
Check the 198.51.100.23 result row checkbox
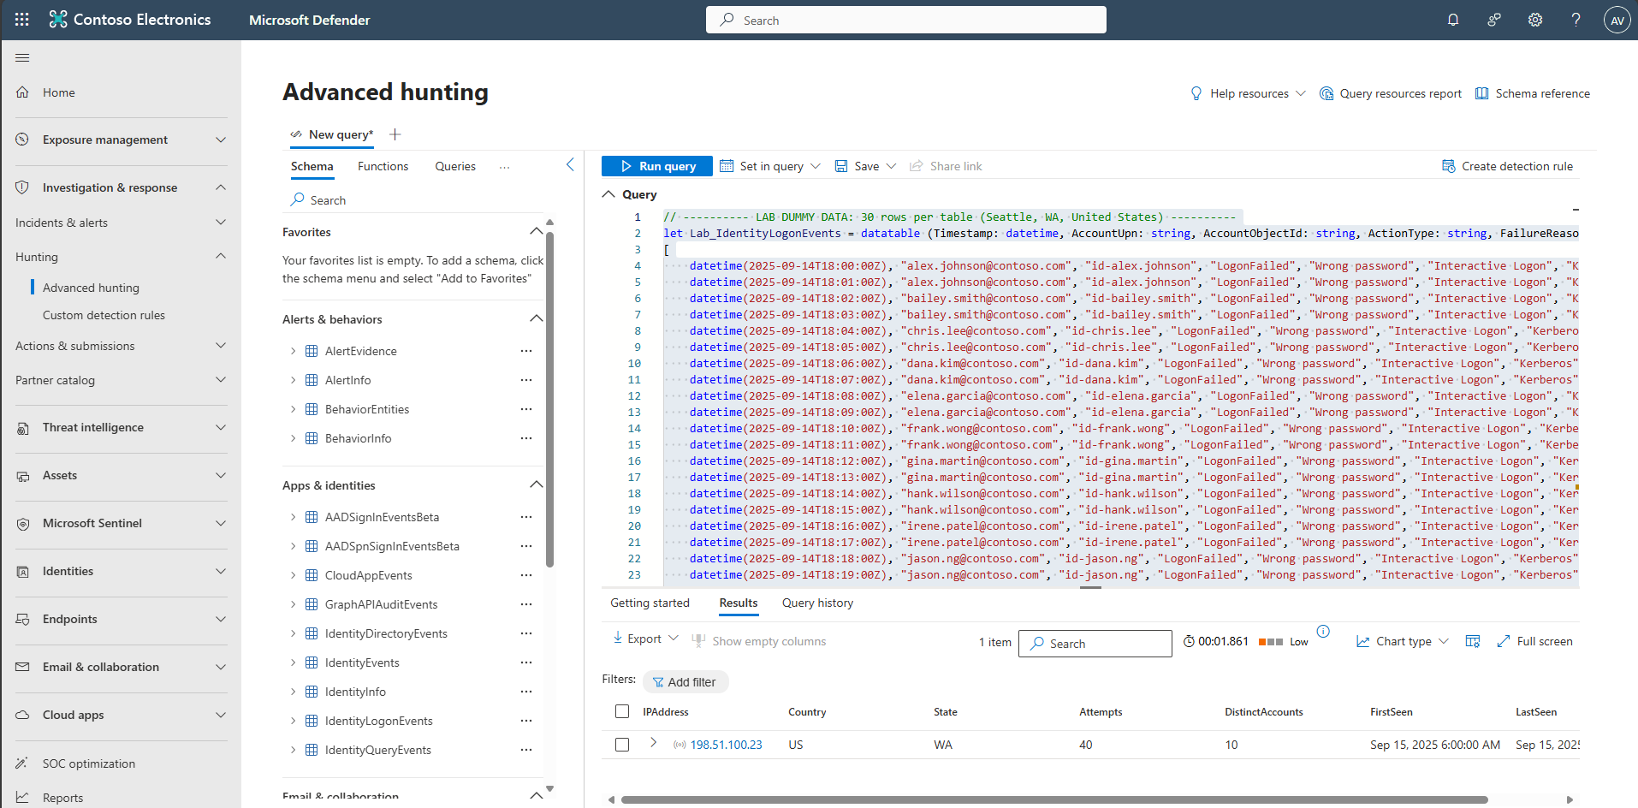tap(622, 745)
